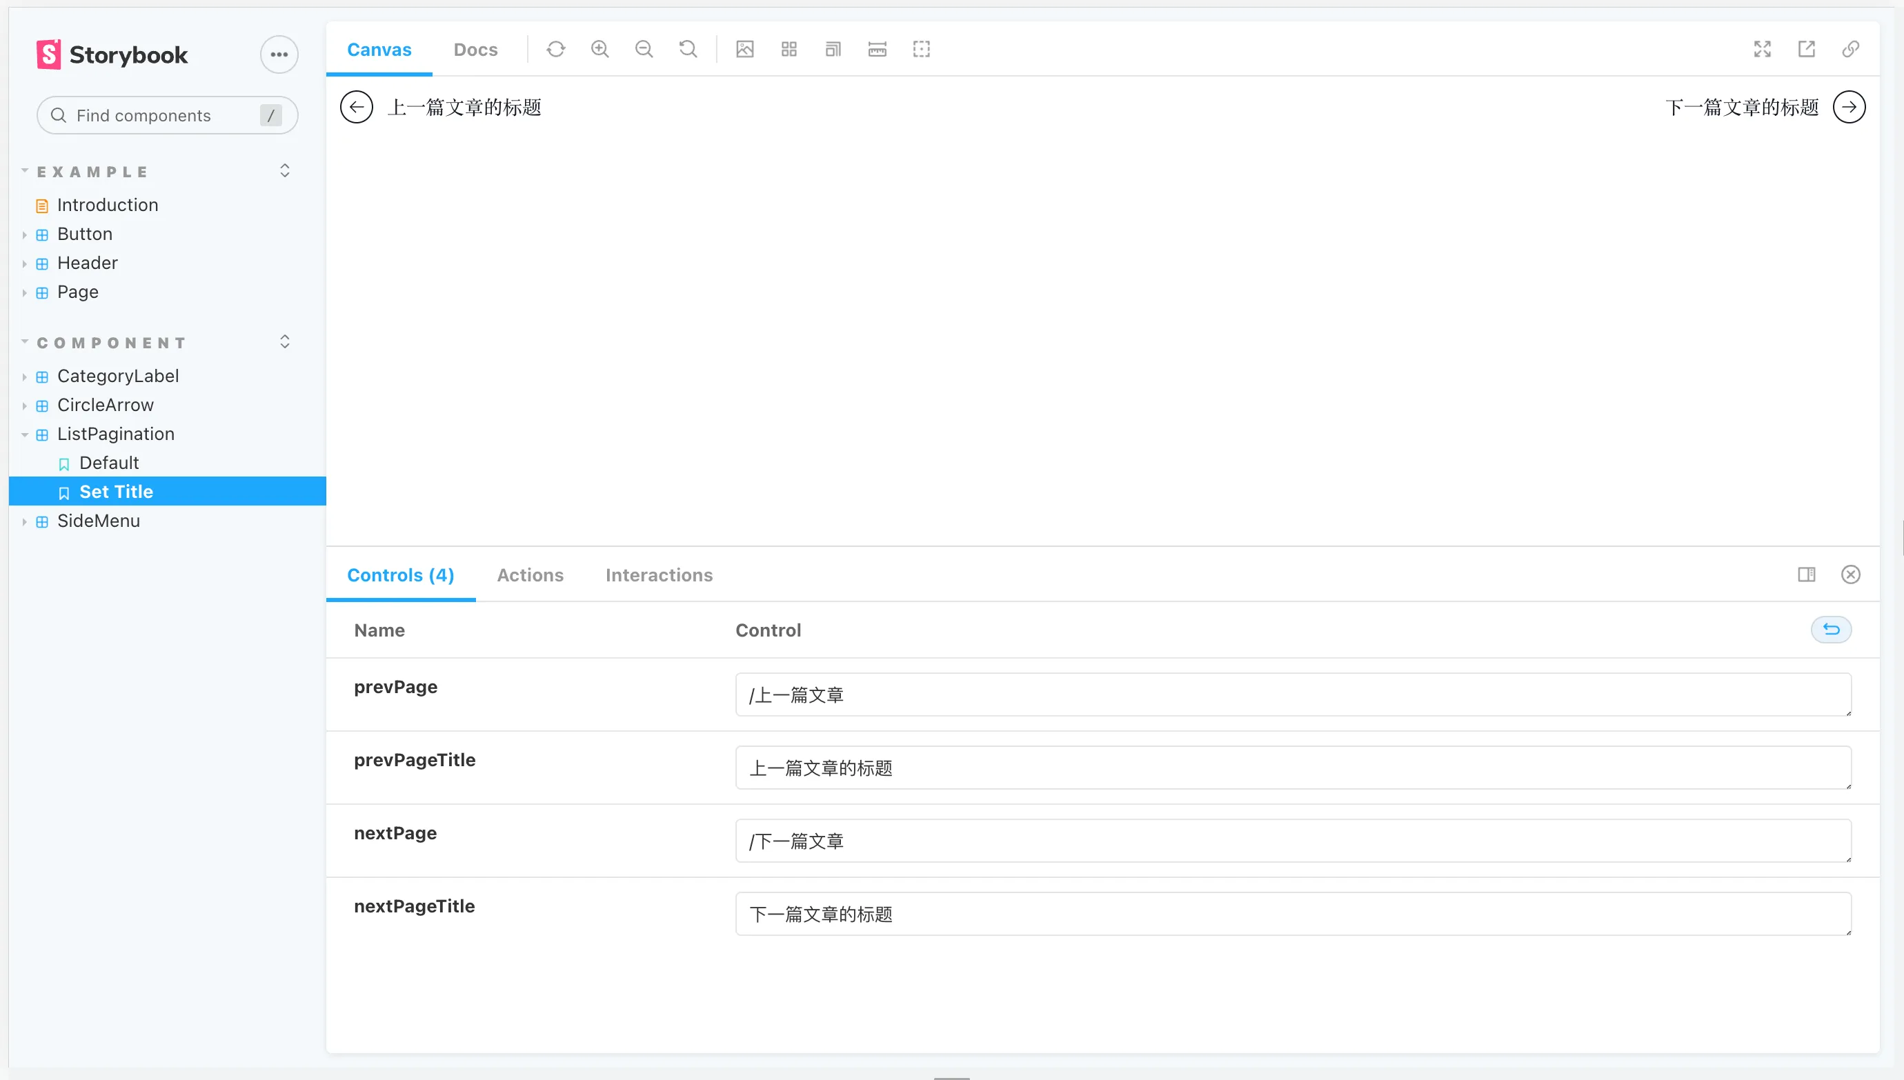Viewport: 1904px width, 1080px height.
Task: Toggle the grid background
Action: click(x=789, y=49)
